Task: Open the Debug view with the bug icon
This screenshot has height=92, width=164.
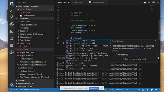Action: (x=12, y=25)
